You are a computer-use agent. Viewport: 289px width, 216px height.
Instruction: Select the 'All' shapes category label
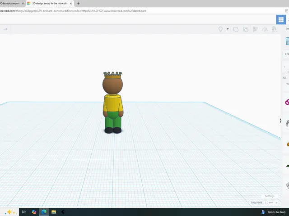pyautogui.click(x=284, y=78)
